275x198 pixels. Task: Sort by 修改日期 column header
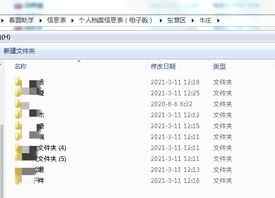pyautogui.click(x=163, y=66)
